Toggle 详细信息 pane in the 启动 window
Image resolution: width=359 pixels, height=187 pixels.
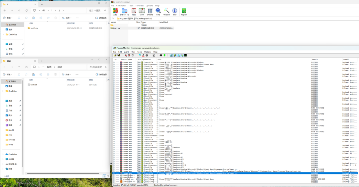(101, 74)
